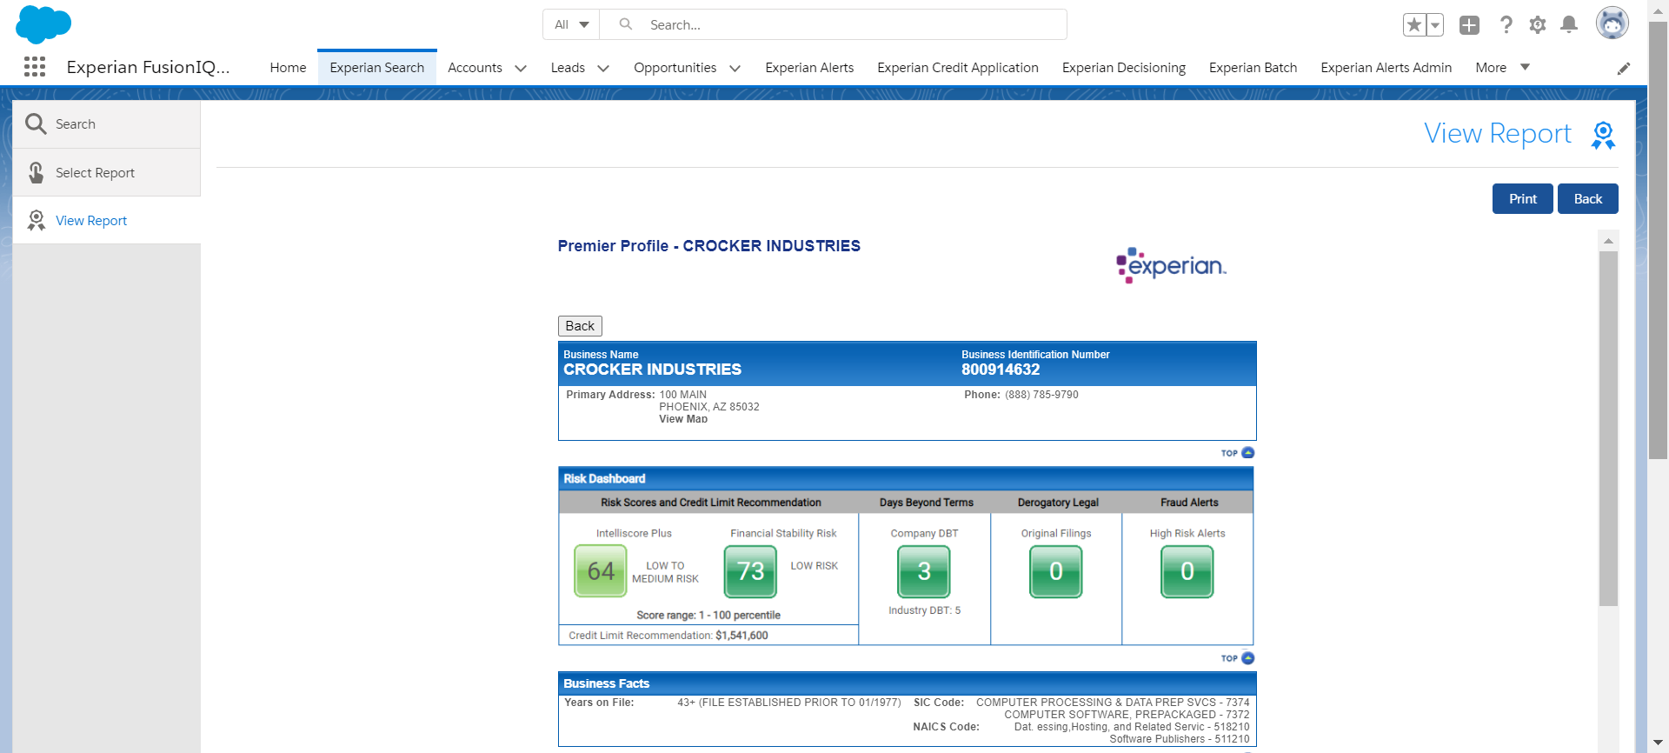Open the Leads tab
1669x753 pixels.
click(568, 68)
